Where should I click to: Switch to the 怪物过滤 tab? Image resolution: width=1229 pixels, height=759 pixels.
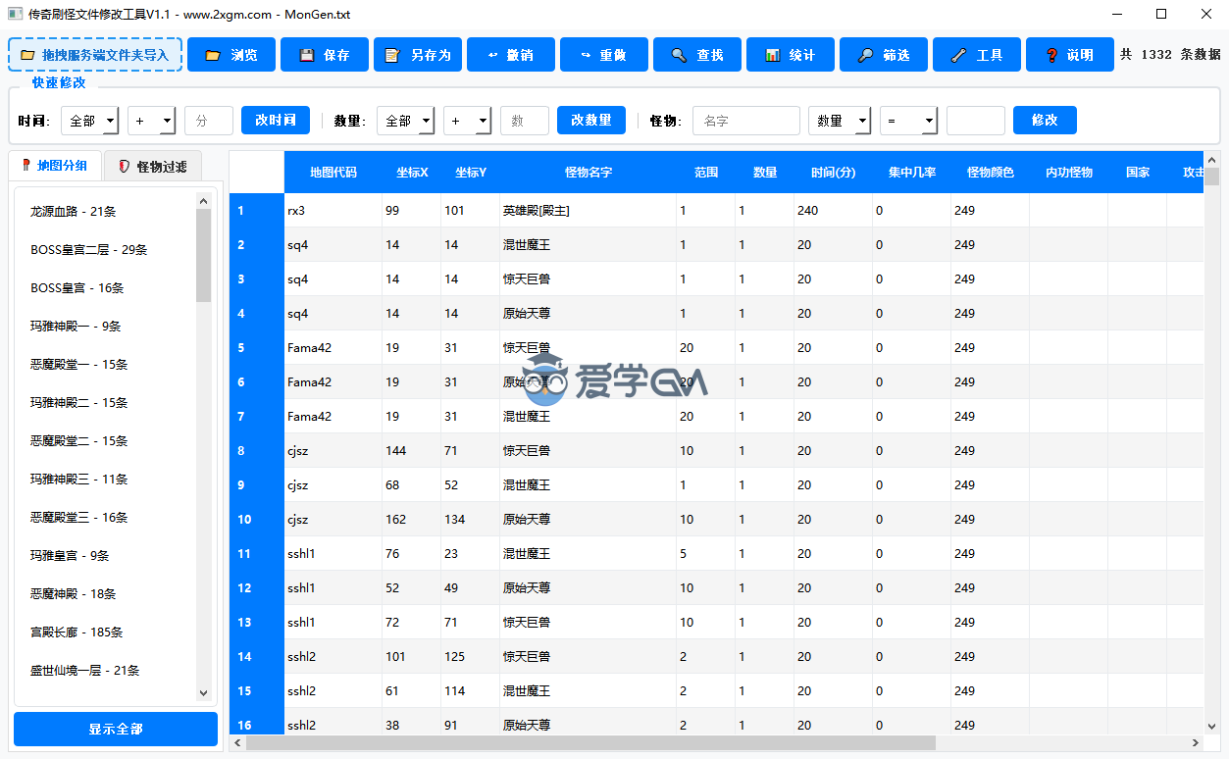pyautogui.click(x=152, y=166)
